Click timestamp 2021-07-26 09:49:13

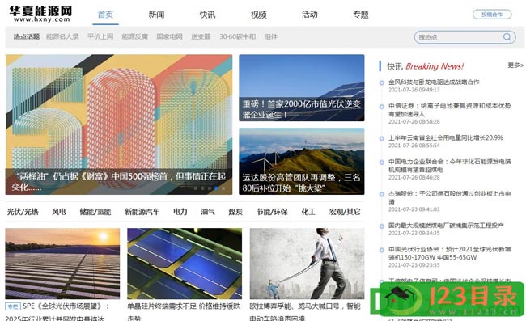414,90
